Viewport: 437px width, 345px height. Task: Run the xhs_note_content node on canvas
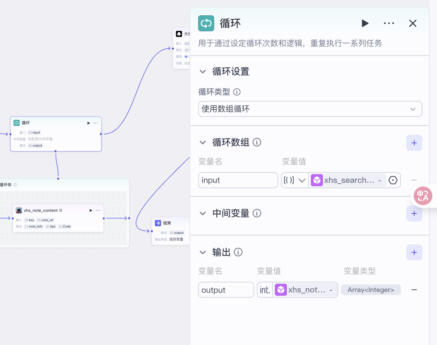(x=91, y=210)
